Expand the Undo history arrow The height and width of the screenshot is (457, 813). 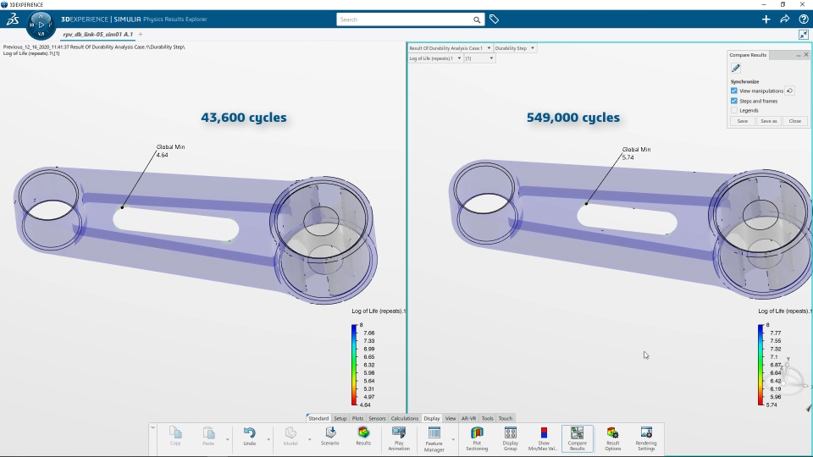click(x=268, y=439)
